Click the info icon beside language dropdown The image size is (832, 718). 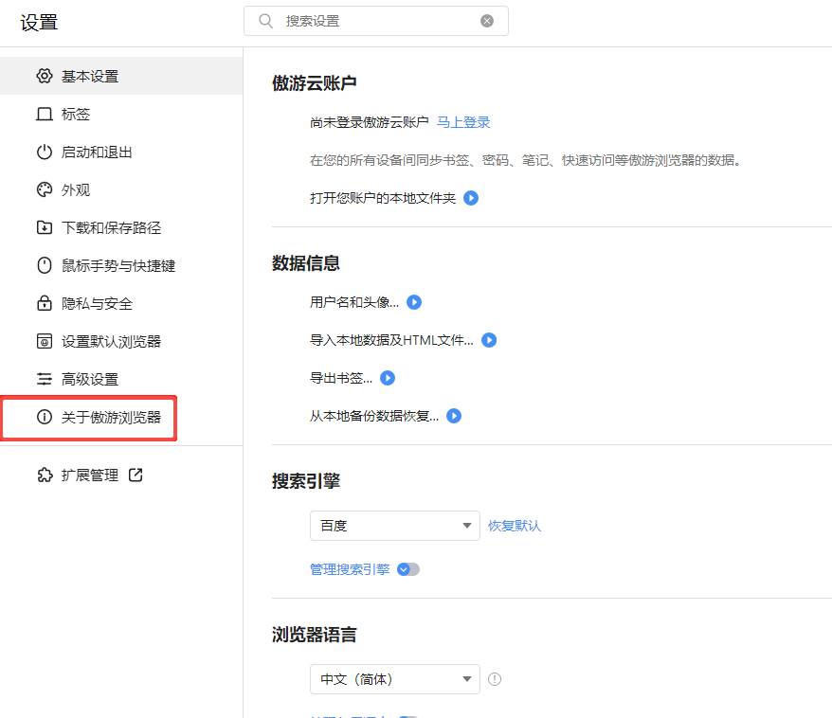495,679
